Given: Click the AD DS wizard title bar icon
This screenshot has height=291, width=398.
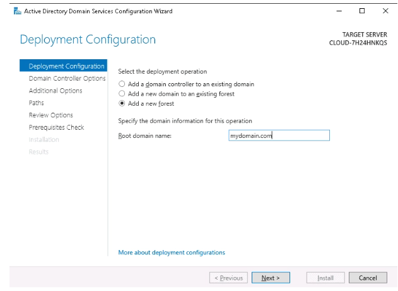Looking at the screenshot, I should pos(17,11).
